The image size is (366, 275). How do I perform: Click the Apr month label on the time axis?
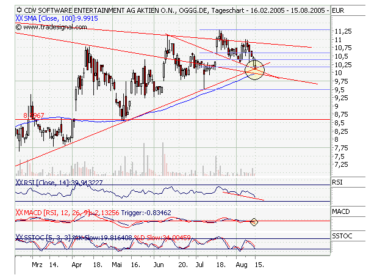(77, 265)
